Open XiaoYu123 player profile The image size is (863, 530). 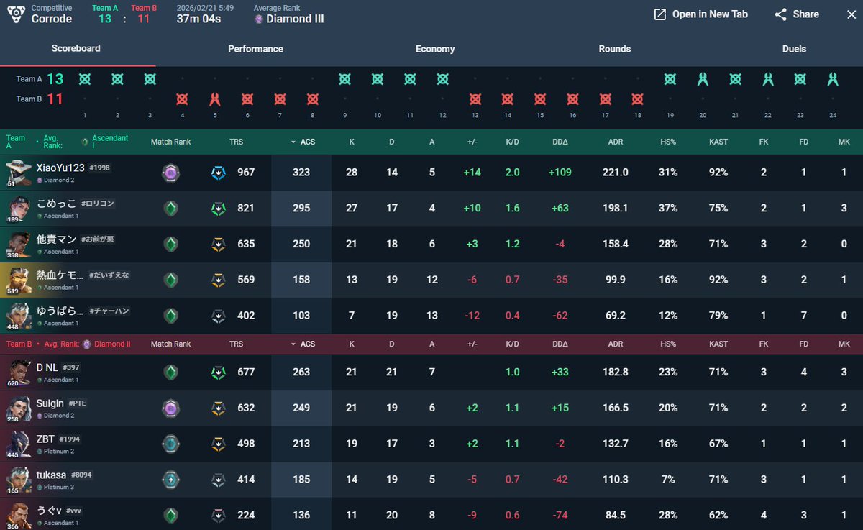pos(60,168)
